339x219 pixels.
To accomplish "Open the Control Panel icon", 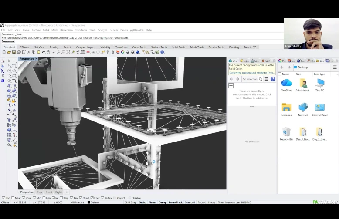I will (319, 108).
